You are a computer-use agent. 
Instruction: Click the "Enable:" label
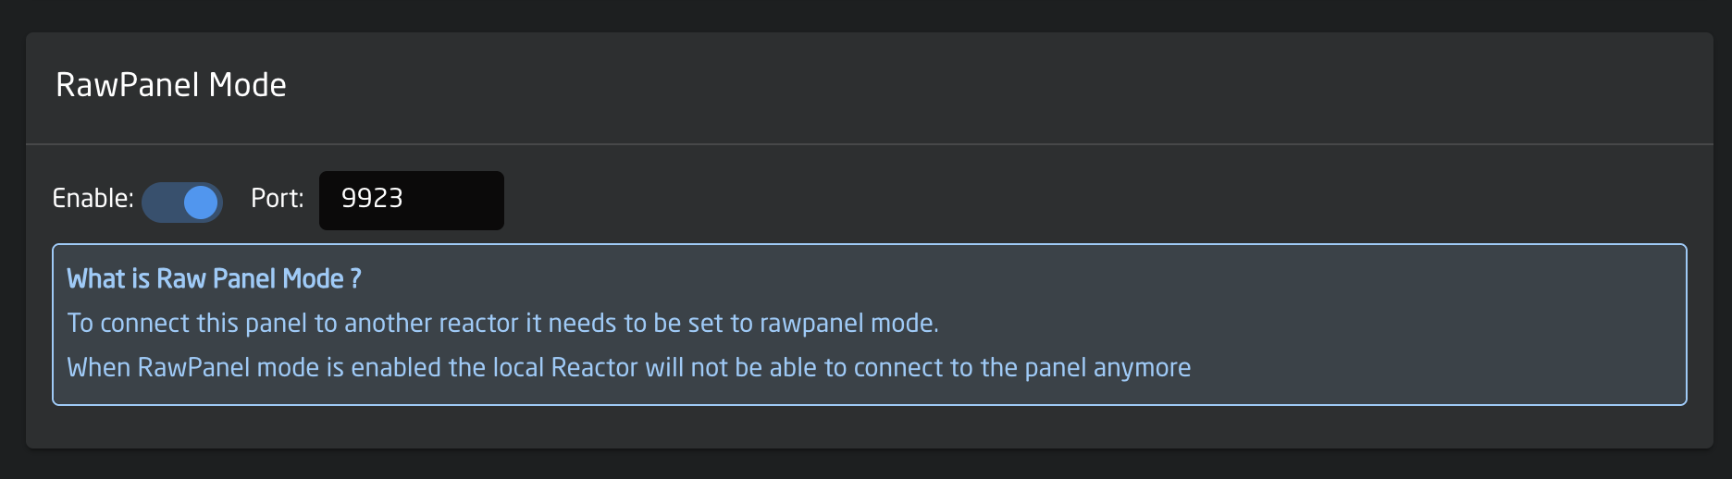tap(93, 199)
